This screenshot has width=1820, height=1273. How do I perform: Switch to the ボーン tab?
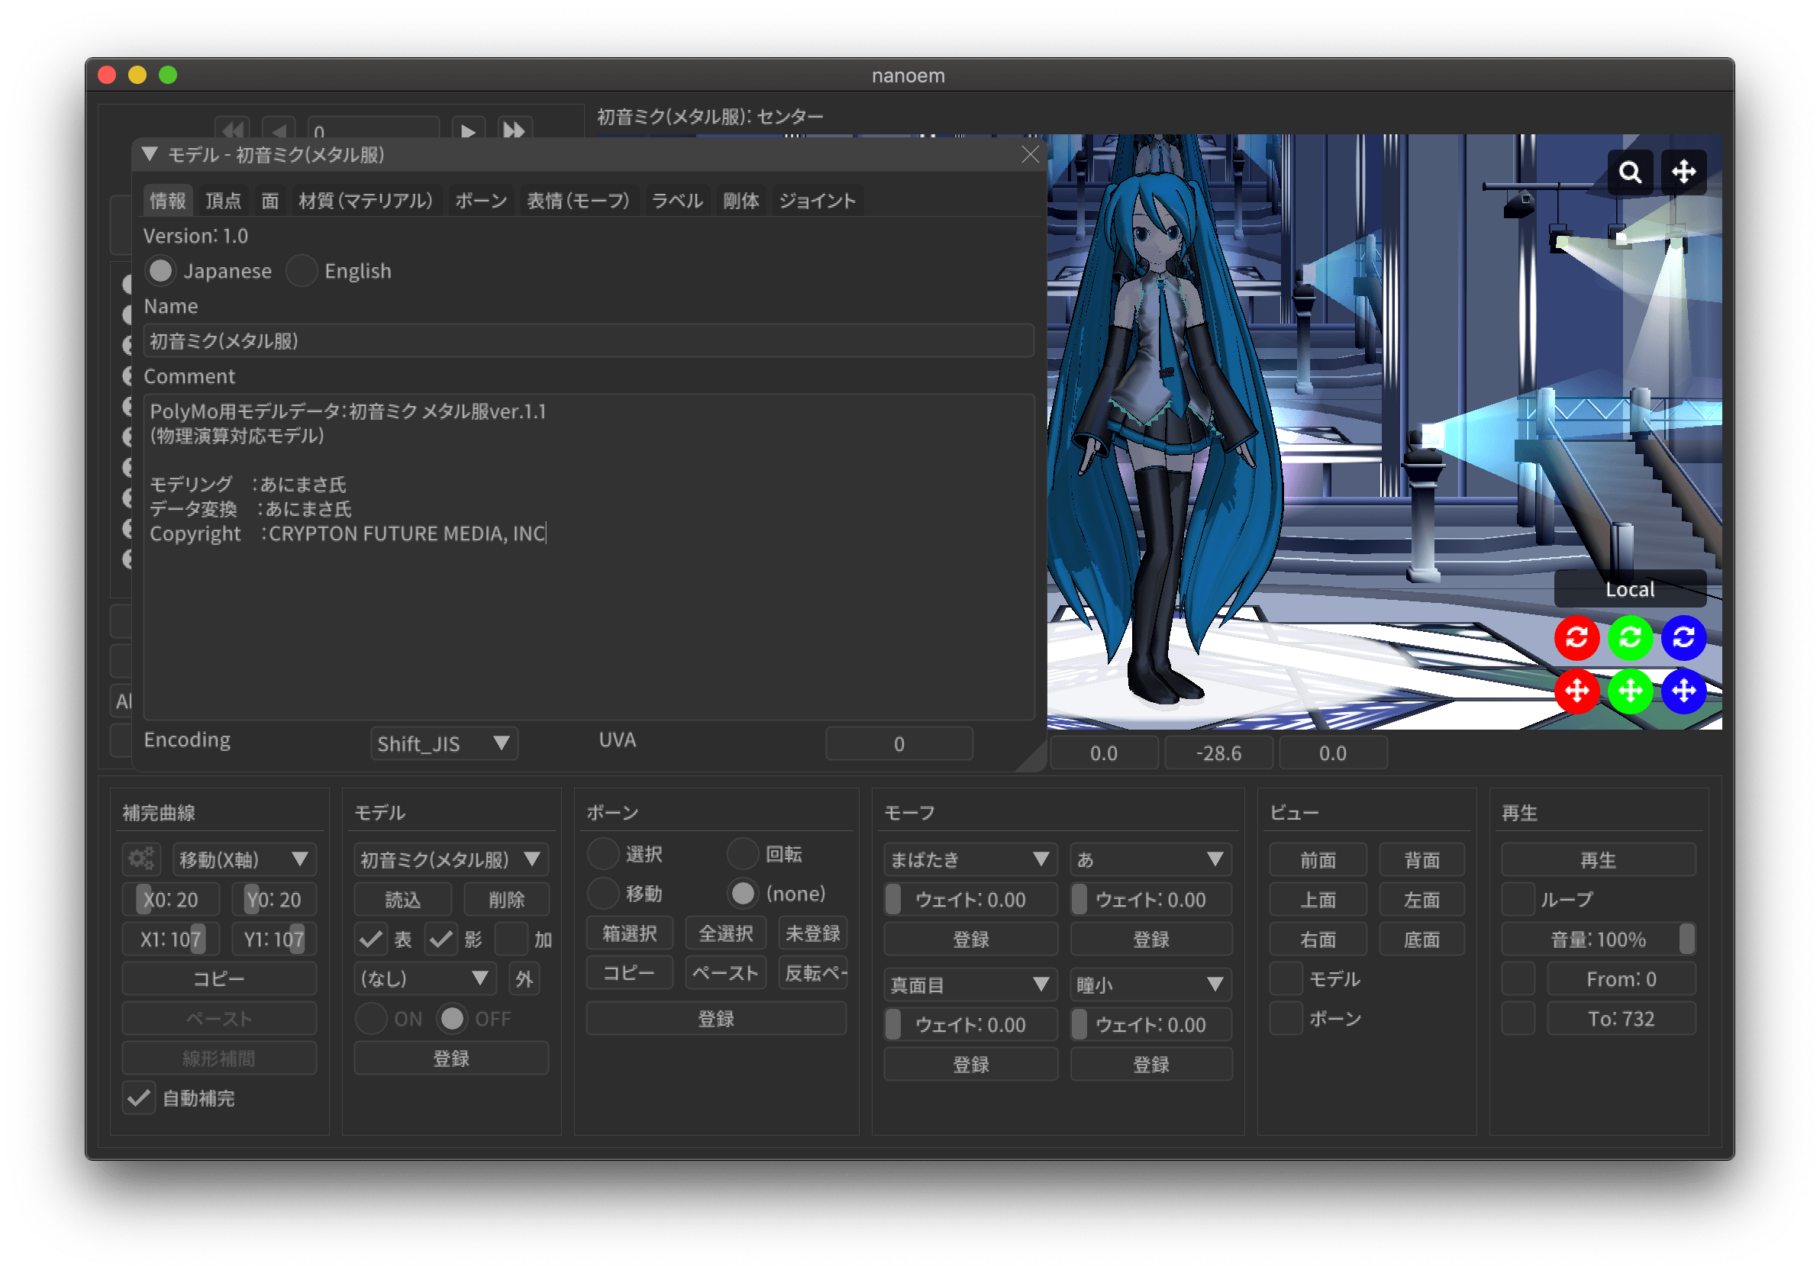tap(480, 201)
